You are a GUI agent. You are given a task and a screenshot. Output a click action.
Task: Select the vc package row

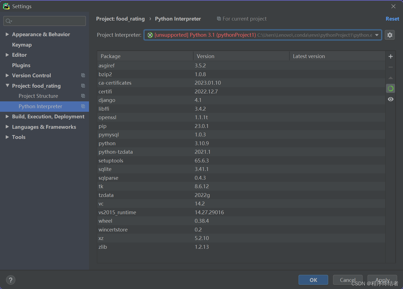coord(241,204)
